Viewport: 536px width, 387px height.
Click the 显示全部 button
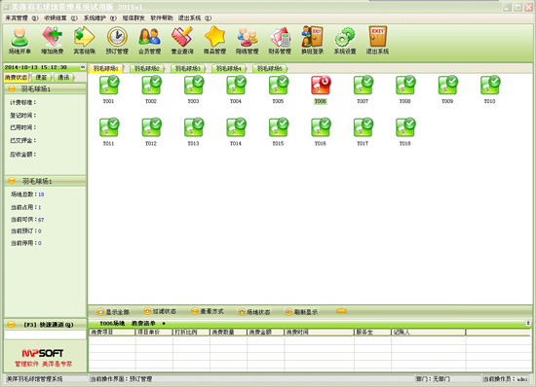pyautogui.click(x=113, y=312)
